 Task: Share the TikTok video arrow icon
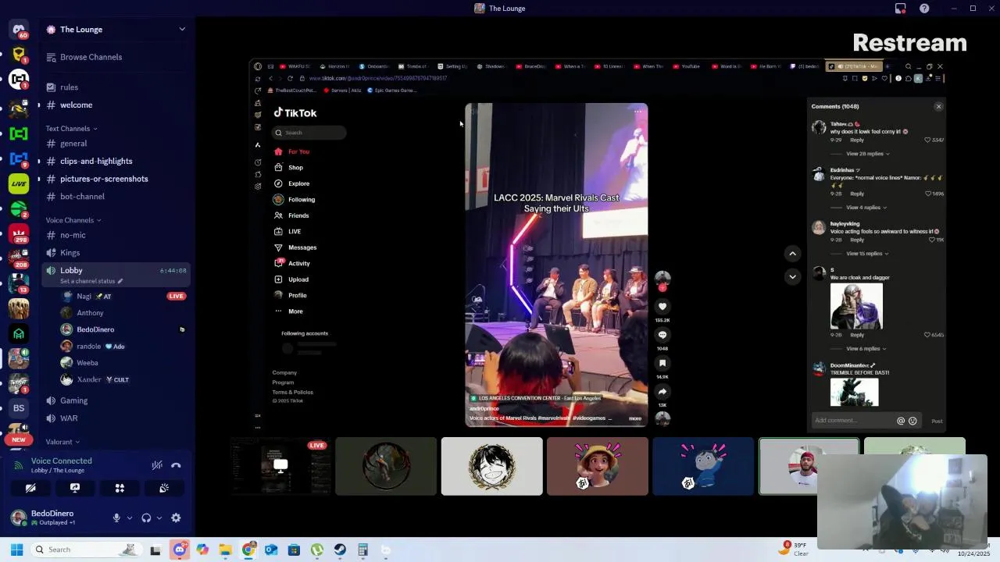662,392
